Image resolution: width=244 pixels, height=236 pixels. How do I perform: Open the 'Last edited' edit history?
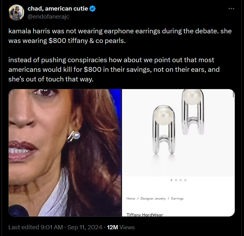tap(35, 227)
